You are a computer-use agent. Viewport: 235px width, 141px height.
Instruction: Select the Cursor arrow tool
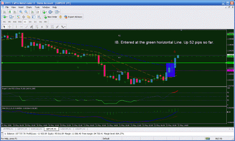5,27
